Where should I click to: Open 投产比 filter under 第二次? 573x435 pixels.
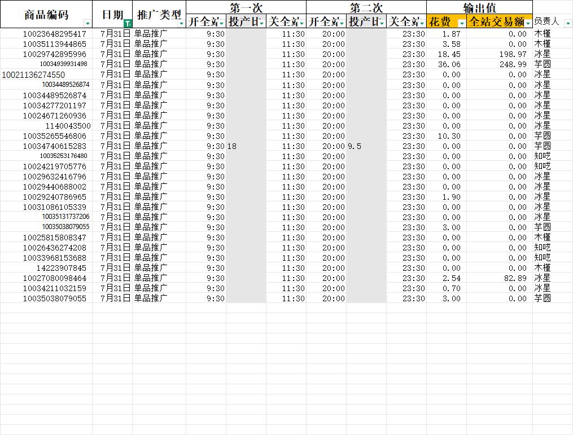coord(382,24)
